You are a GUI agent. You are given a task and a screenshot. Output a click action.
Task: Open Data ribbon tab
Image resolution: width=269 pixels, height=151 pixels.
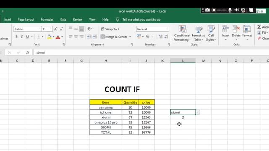(63, 20)
